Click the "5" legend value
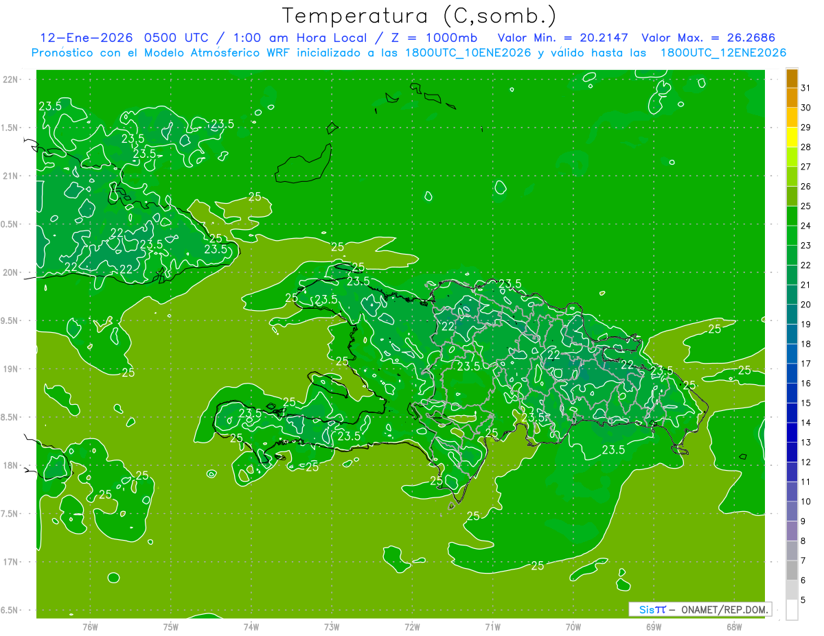824x636 pixels. coord(803,600)
